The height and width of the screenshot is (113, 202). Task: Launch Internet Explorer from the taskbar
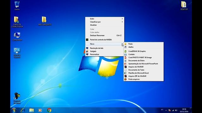(x=23, y=110)
